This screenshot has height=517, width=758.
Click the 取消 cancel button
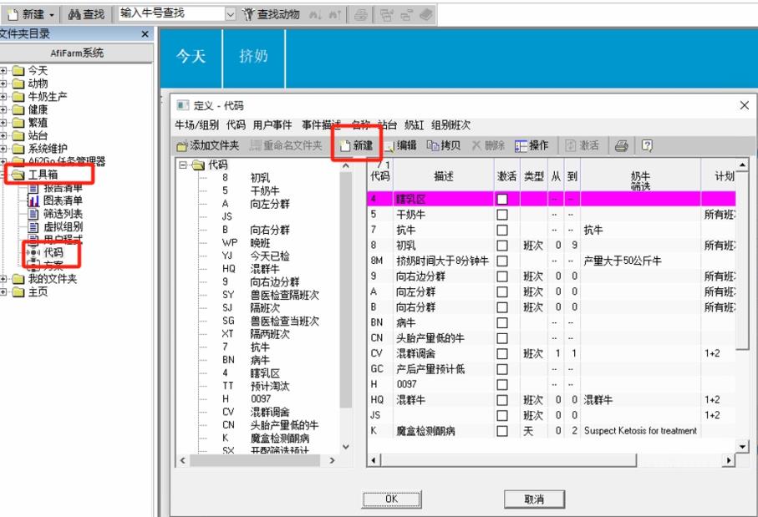[534, 499]
